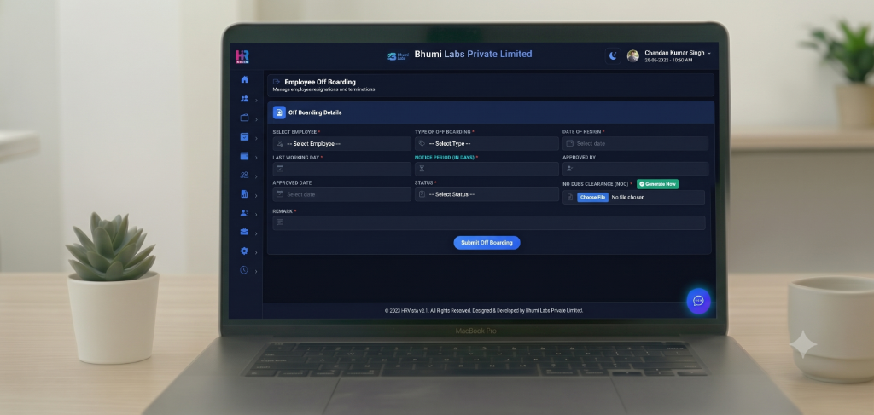Click the file icon beside Choose File

pyautogui.click(x=569, y=197)
